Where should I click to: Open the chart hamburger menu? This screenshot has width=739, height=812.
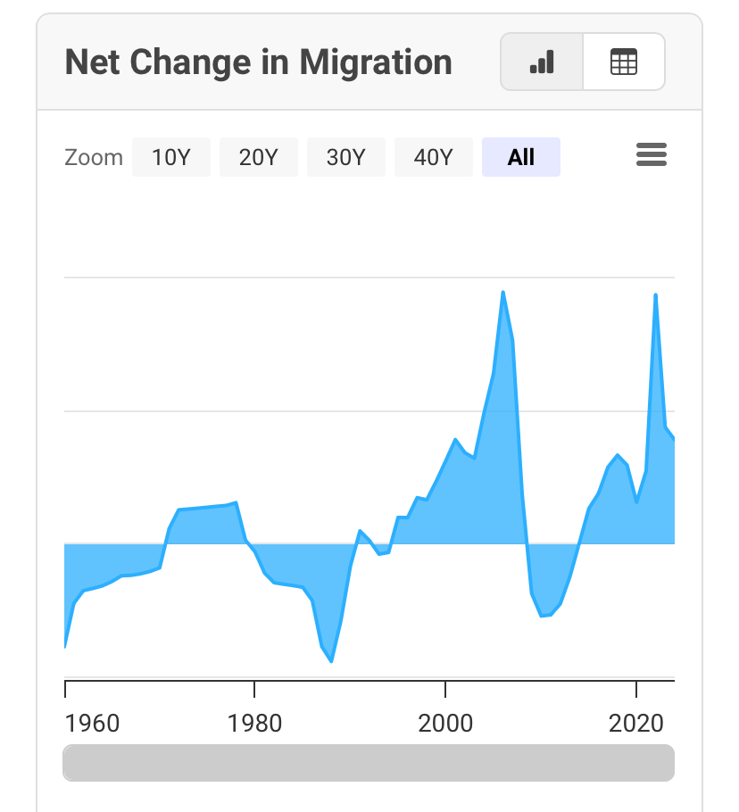[651, 155]
